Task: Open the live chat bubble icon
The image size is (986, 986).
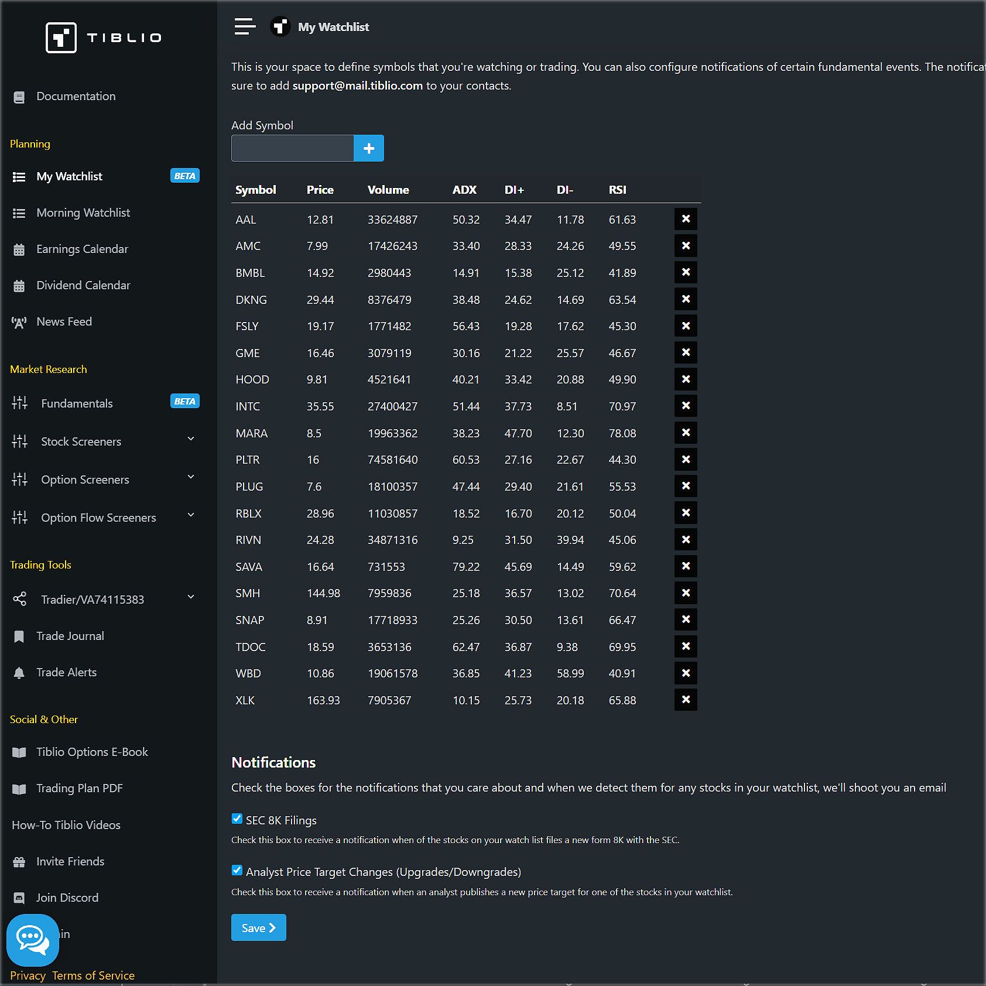Action: (x=33, y=940)
